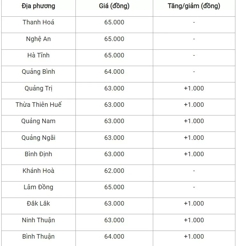This screenshot has width=236, height=246.
Task: Select the Lâm Đồng cell
Action: (x=38, y=187)
